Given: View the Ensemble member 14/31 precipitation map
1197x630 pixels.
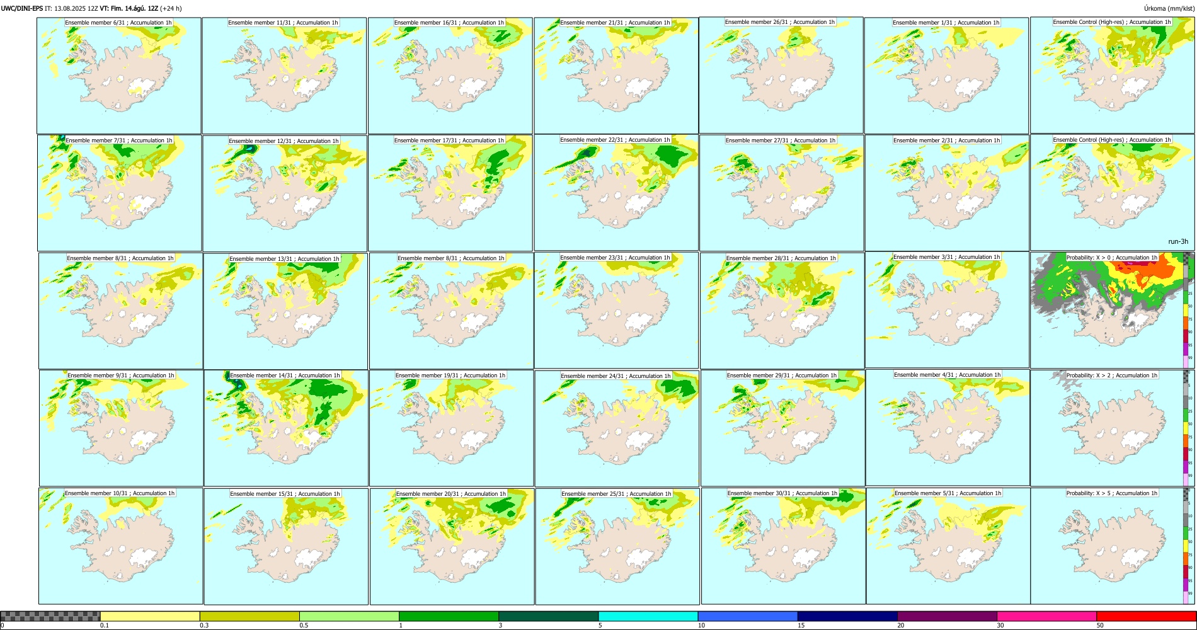Looking at the screenshot, I should tap(286, 428).
